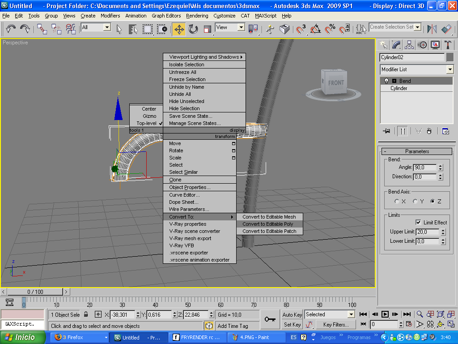
Task: Toggle the Bend modifier lightbulb
Action: click(386, 81)
